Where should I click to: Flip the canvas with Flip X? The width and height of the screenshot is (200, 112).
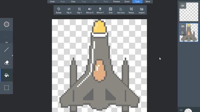pos(69,10)
